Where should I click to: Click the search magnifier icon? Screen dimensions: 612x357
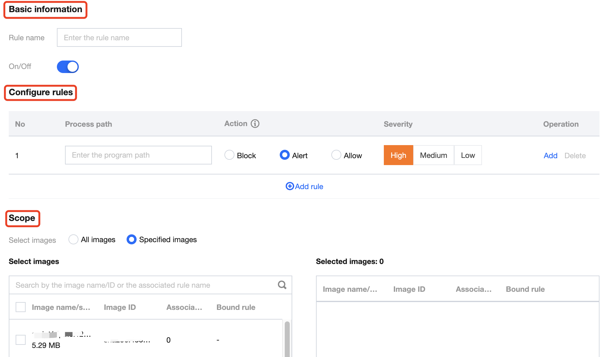pos(282,285)
